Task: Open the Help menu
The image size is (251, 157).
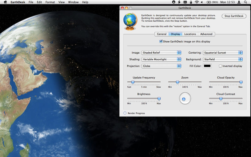Action: (x=85, y=2)
